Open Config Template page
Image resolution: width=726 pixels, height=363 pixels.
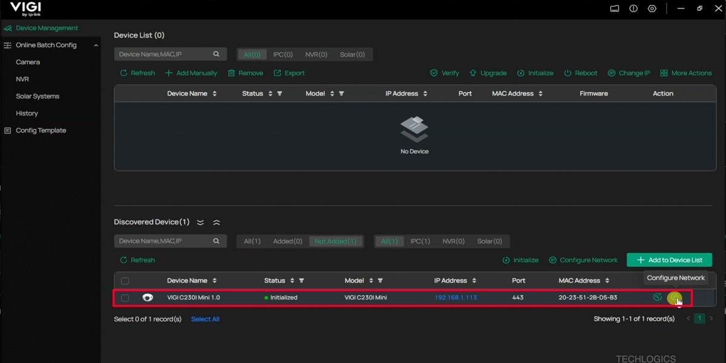[x=41, y=131]
